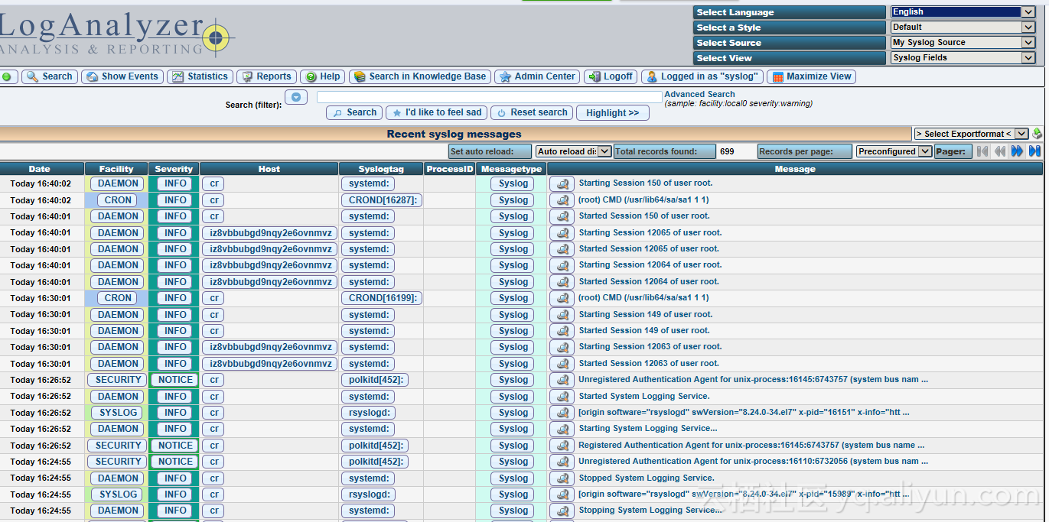Open the Help menu item
This screenshot has width=1049, height=522.
point(322,76)
